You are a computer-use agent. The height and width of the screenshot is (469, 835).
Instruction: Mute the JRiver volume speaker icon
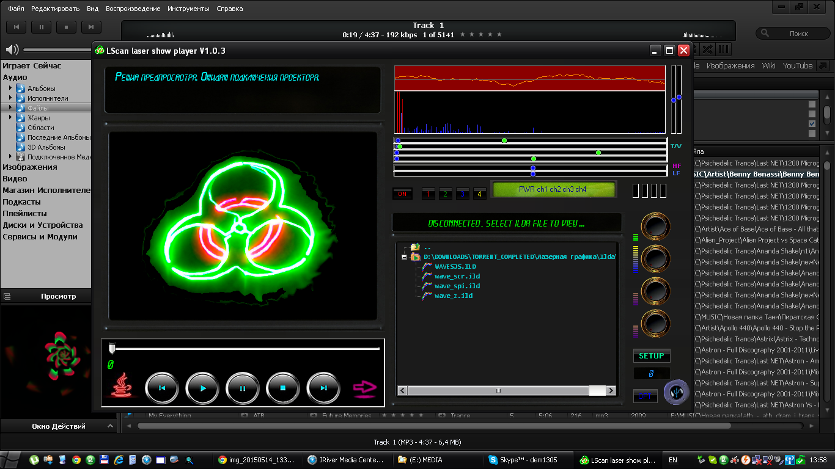tap(12, 49)
